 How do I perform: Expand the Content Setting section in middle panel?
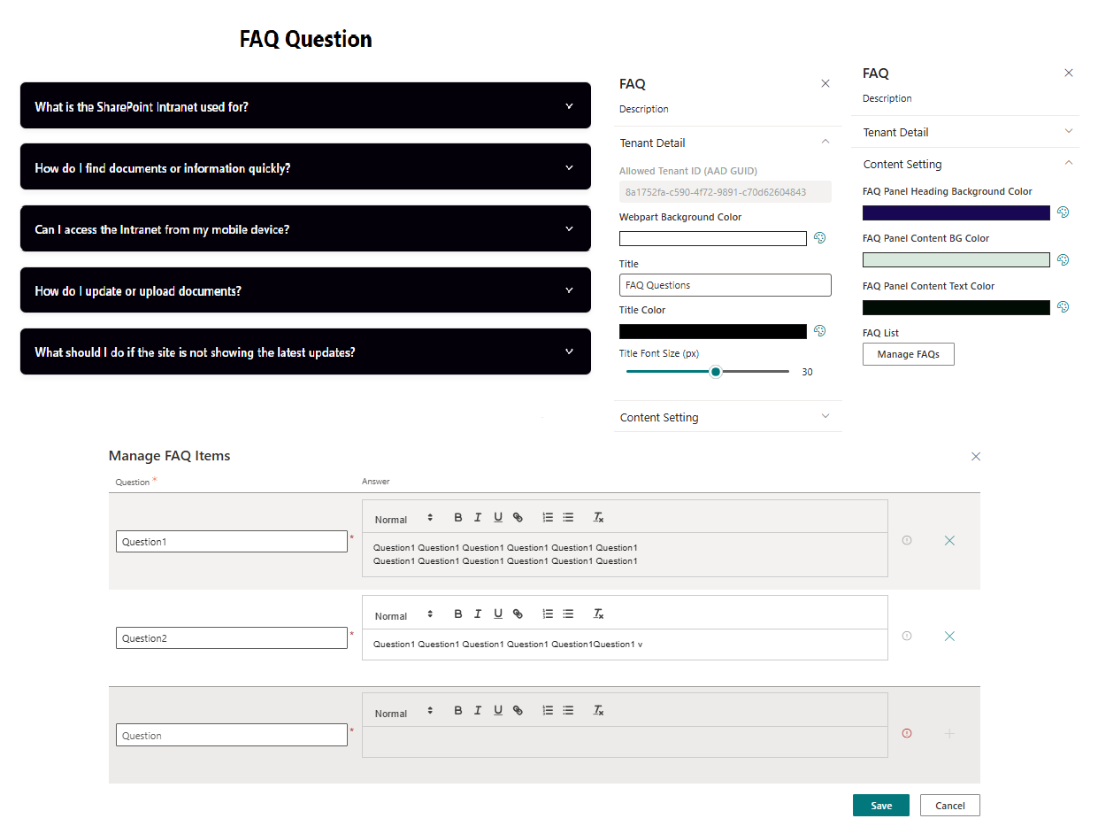tap(825, 417)
